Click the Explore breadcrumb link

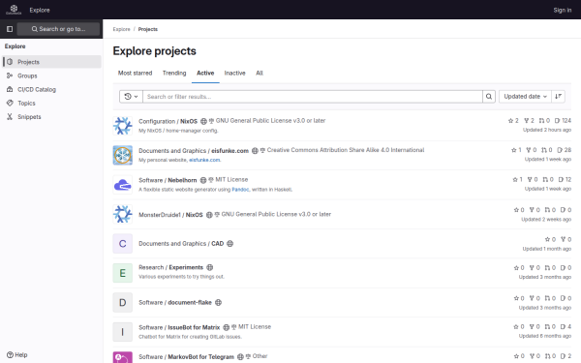(x=122, y=29)
